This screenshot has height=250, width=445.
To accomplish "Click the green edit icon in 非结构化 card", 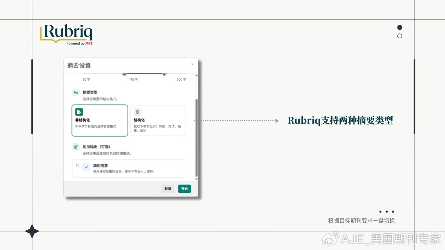I will click(79, 112).
